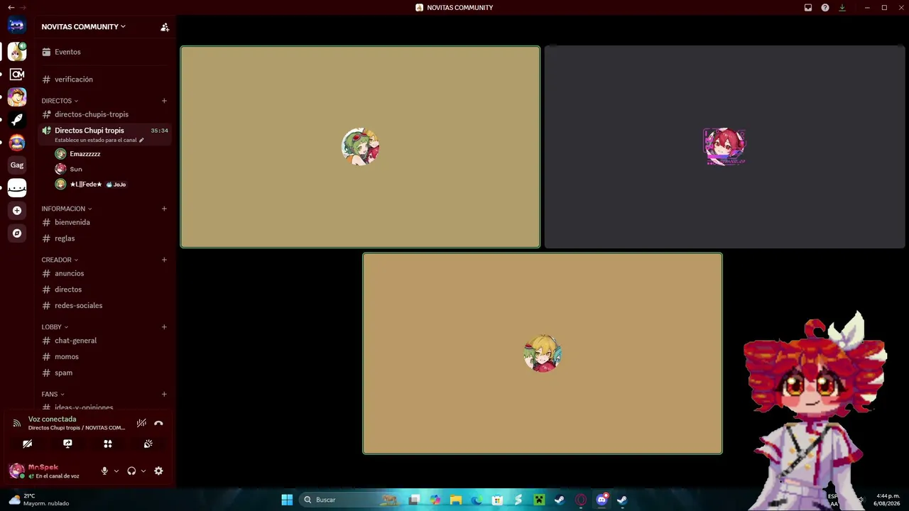
Task: Open Discord direct messages home icon
Action: click(x=17, y=26)
